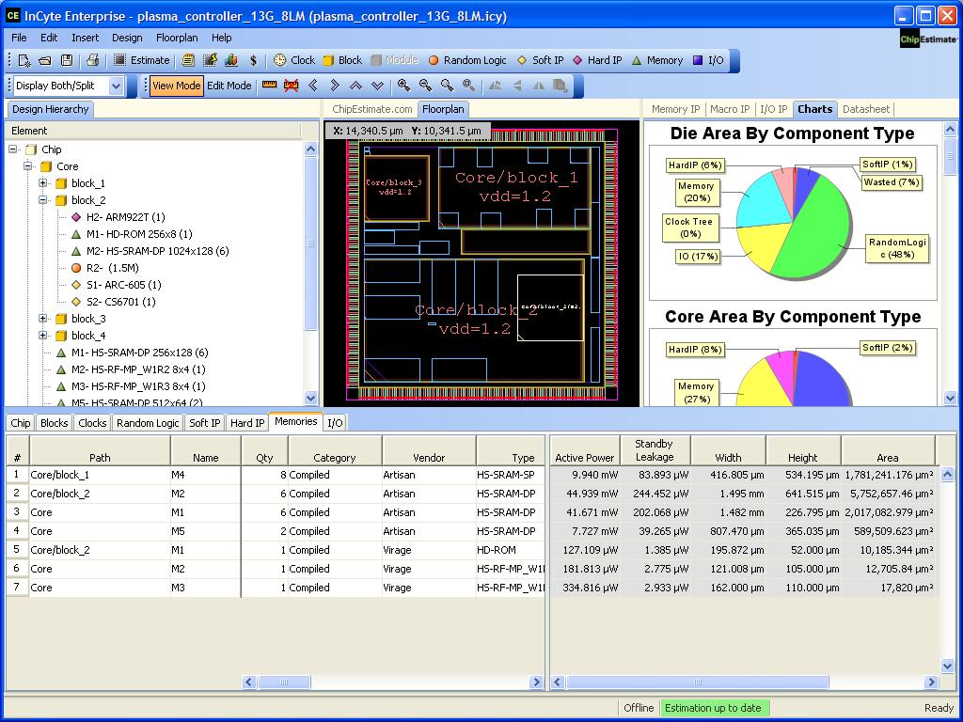
Task: Pan floorplan left with the left chevron
Action: [x=312, y=86]
